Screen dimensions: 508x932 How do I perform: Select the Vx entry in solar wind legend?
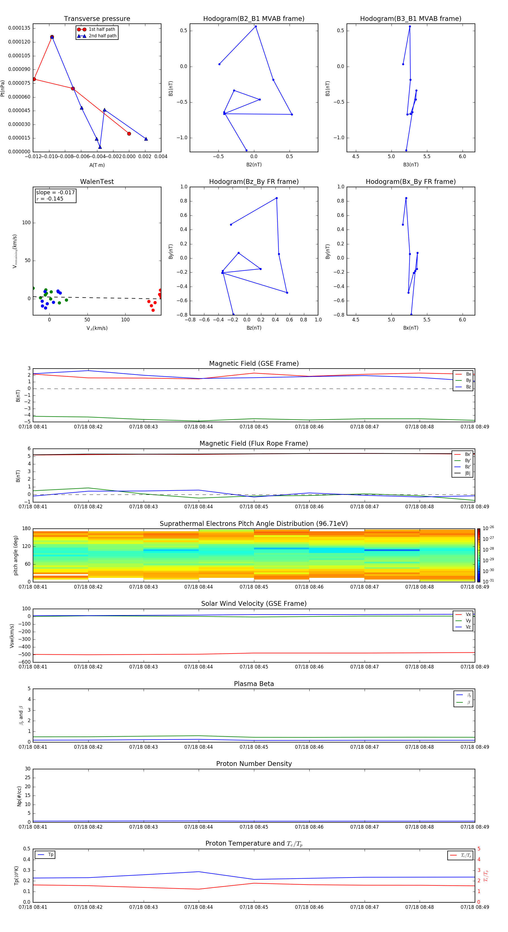click(x=463, y=614)
